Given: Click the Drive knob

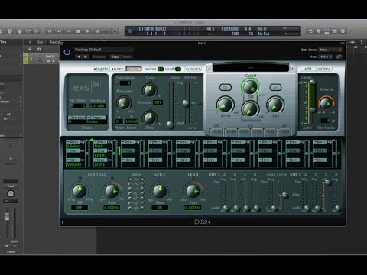Looking at the screenshot, I should click(x=225, y=105).
